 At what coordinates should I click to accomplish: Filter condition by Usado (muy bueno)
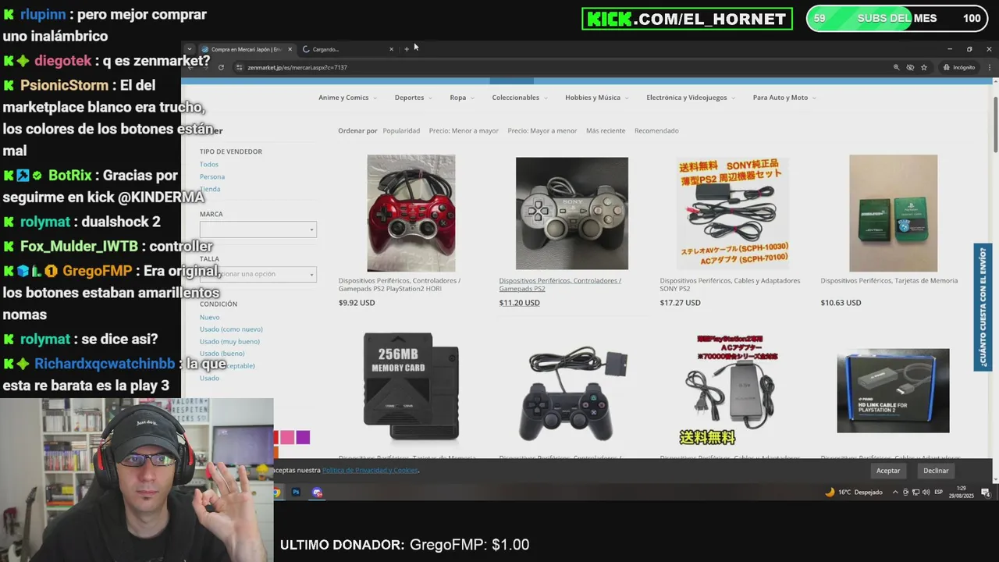coord(229,341)
